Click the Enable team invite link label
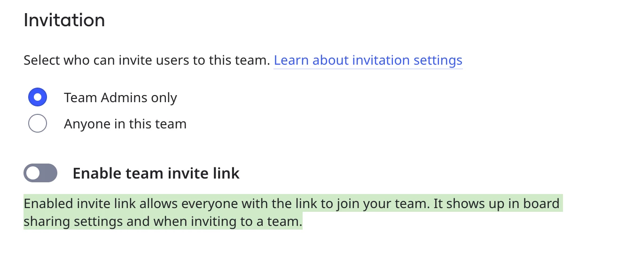 [x=156, y=173]
